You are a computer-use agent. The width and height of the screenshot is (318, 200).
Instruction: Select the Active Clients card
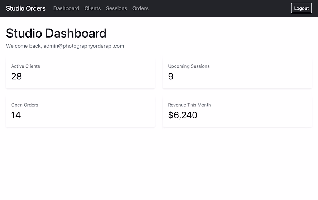pos(80,73)
